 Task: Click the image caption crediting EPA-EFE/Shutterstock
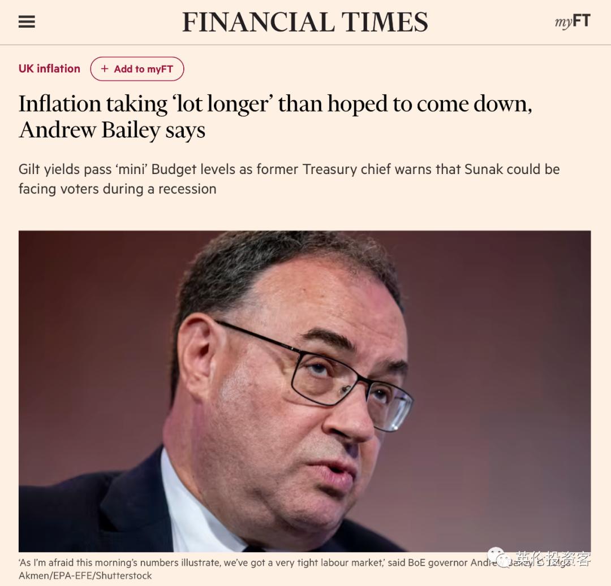point(226,568)
